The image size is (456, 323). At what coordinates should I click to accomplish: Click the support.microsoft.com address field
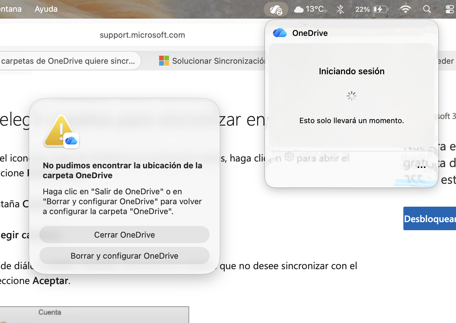click(x=142, y=35)
